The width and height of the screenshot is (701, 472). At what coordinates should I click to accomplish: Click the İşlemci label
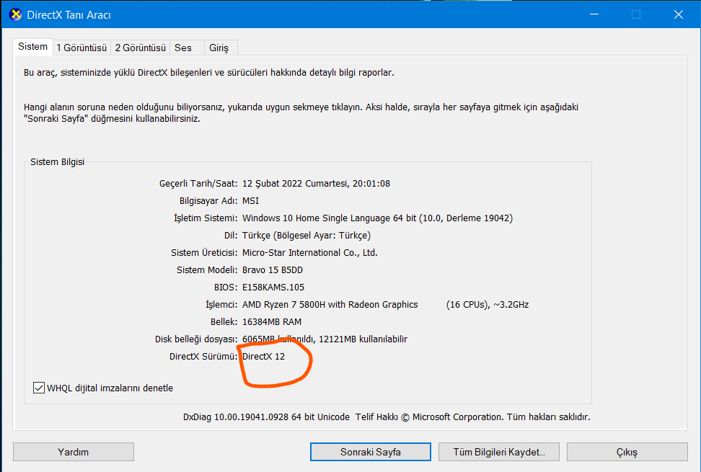221,305
